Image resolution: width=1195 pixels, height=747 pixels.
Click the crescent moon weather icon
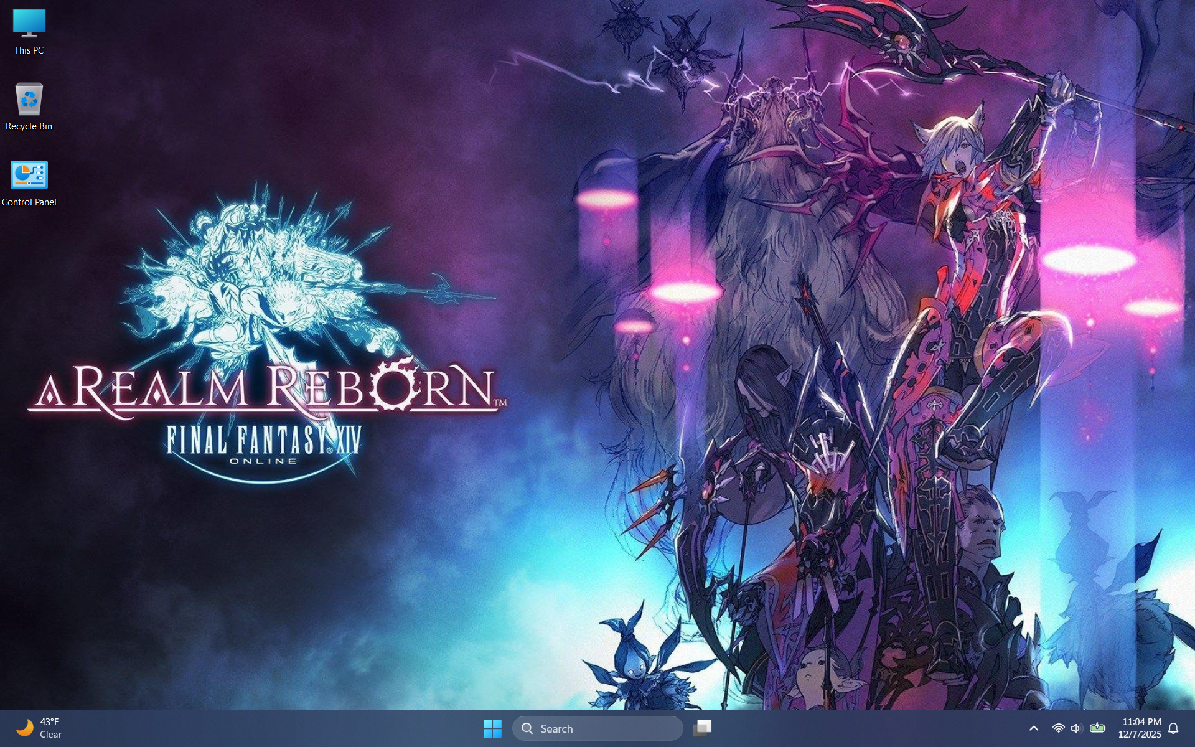point(26,728)
